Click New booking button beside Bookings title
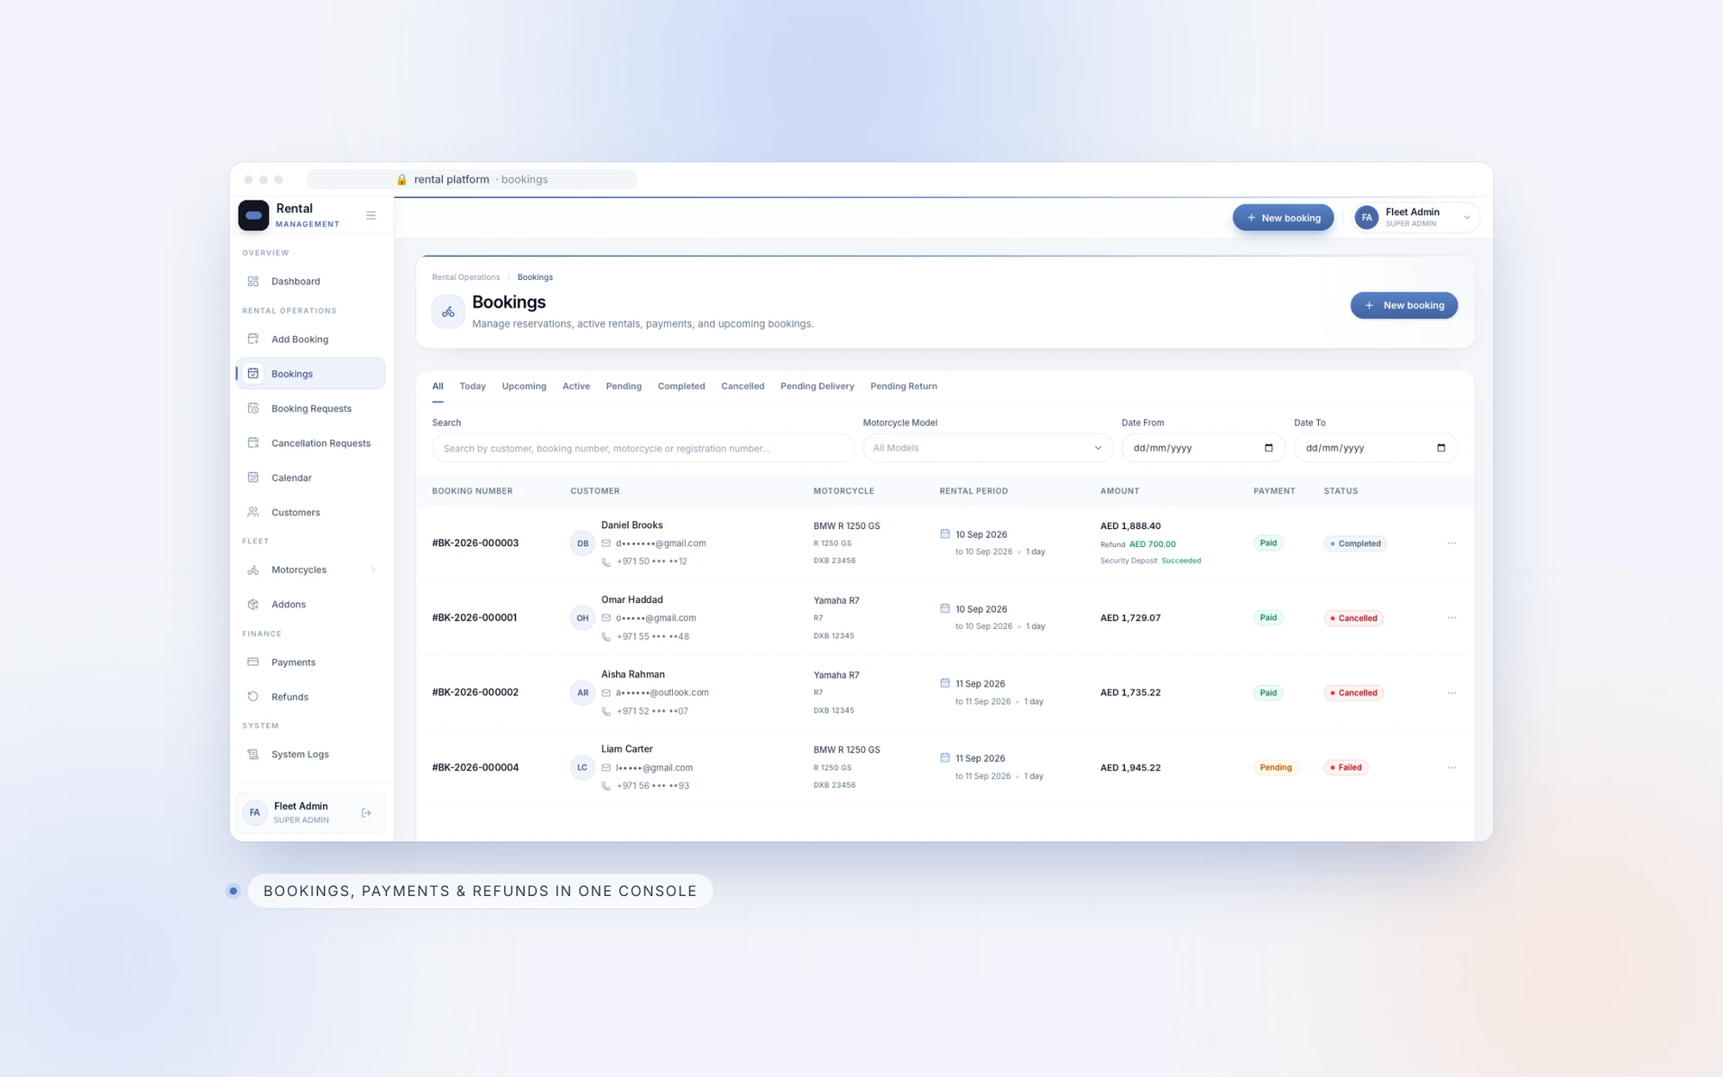Viewport: 1723px width, 1077px height. pyautogui.click(x=1403, y=305)
